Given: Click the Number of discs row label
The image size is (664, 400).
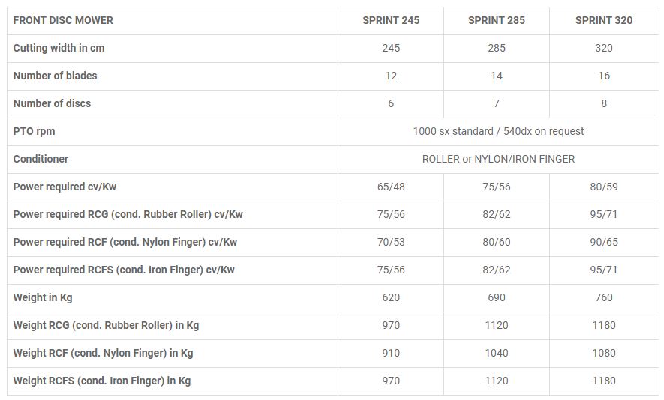Looking at the screenshot, I should [x=52, y=103].
